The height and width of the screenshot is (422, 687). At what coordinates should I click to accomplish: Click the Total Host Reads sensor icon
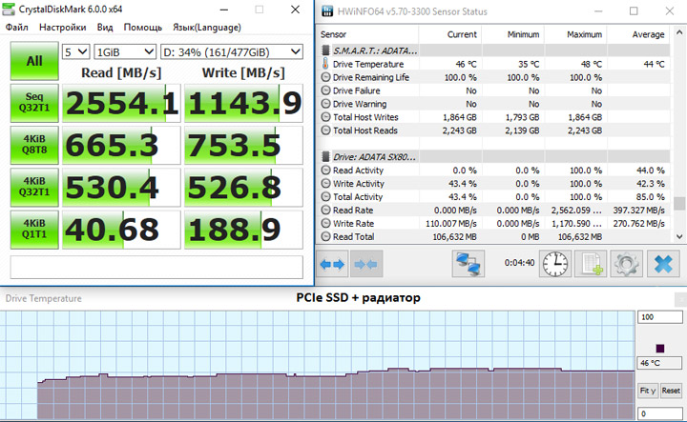325,131
